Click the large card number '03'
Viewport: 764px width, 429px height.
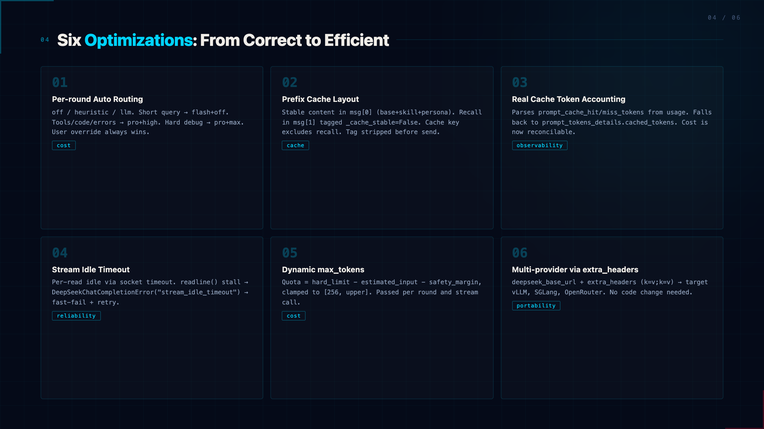520,82
